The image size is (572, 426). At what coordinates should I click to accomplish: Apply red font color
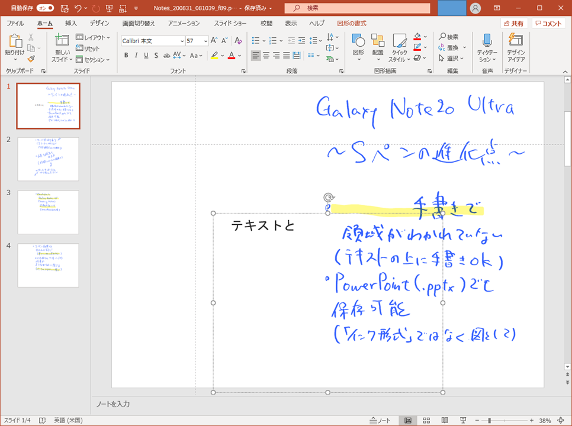232,56
